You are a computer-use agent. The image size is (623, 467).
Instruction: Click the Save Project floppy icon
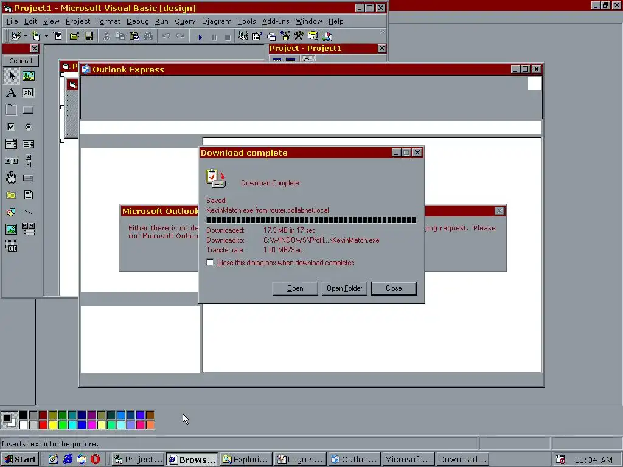point(89,36)
